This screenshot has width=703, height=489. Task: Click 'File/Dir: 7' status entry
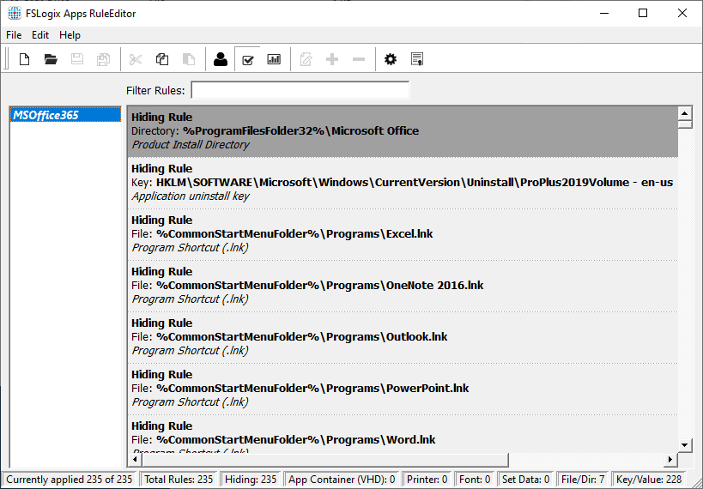point(583,480)
